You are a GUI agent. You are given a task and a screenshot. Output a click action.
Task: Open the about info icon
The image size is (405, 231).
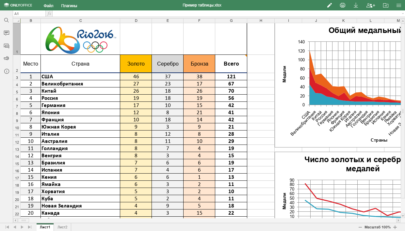pyautogui.click(x=6, y=71)
